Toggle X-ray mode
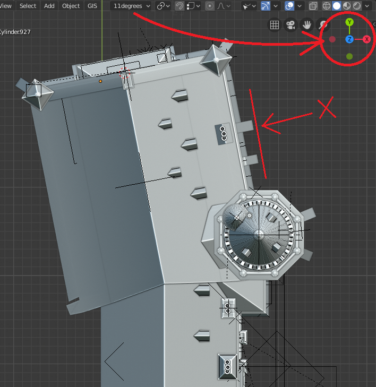The image size is (376, 387). coord(313,6)
